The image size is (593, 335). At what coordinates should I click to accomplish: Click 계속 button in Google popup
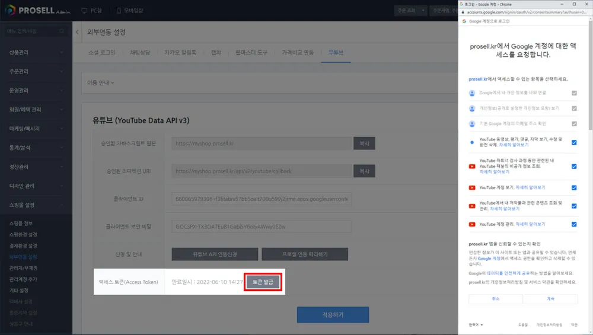click(x=551, y=299)
